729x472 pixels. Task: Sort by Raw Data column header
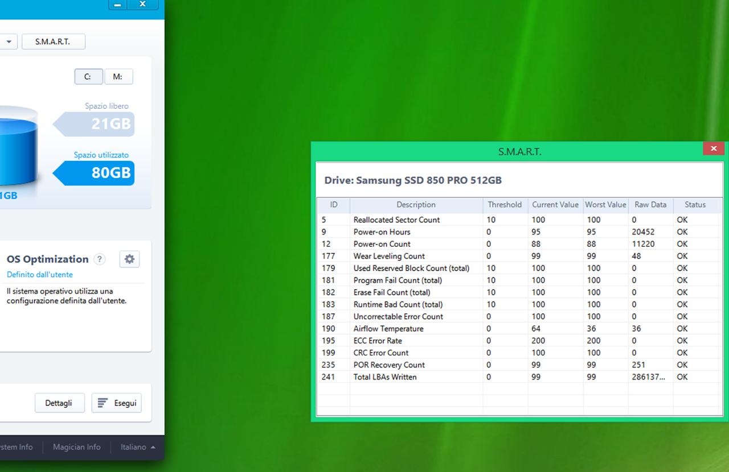650,205
